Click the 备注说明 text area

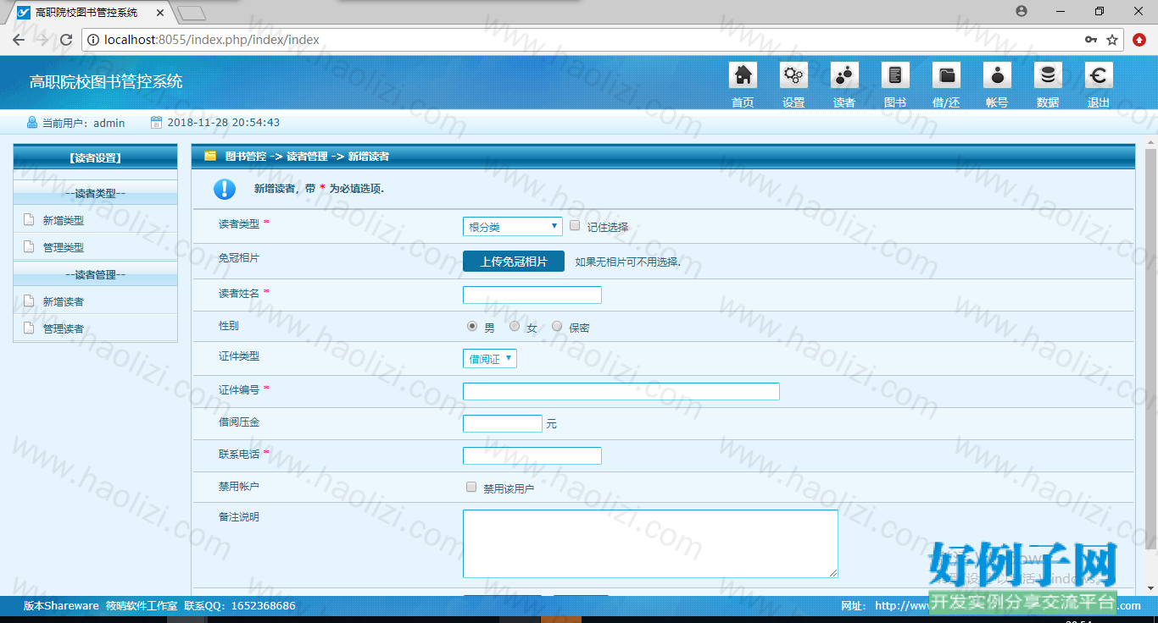pyautogui.click(x=650, y=543)
